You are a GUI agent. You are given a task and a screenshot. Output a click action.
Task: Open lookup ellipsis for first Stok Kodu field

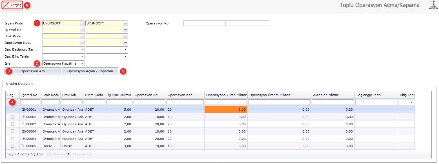(82, 36)
